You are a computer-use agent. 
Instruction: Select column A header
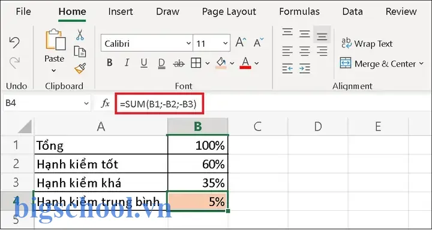pyautogui.click(x=101, y=126)
